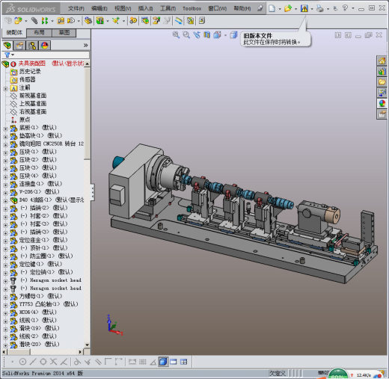Switch to the 布局 tab
Image resolution: width=389 pixels, height=379 pixels.
tap(39, 32)
